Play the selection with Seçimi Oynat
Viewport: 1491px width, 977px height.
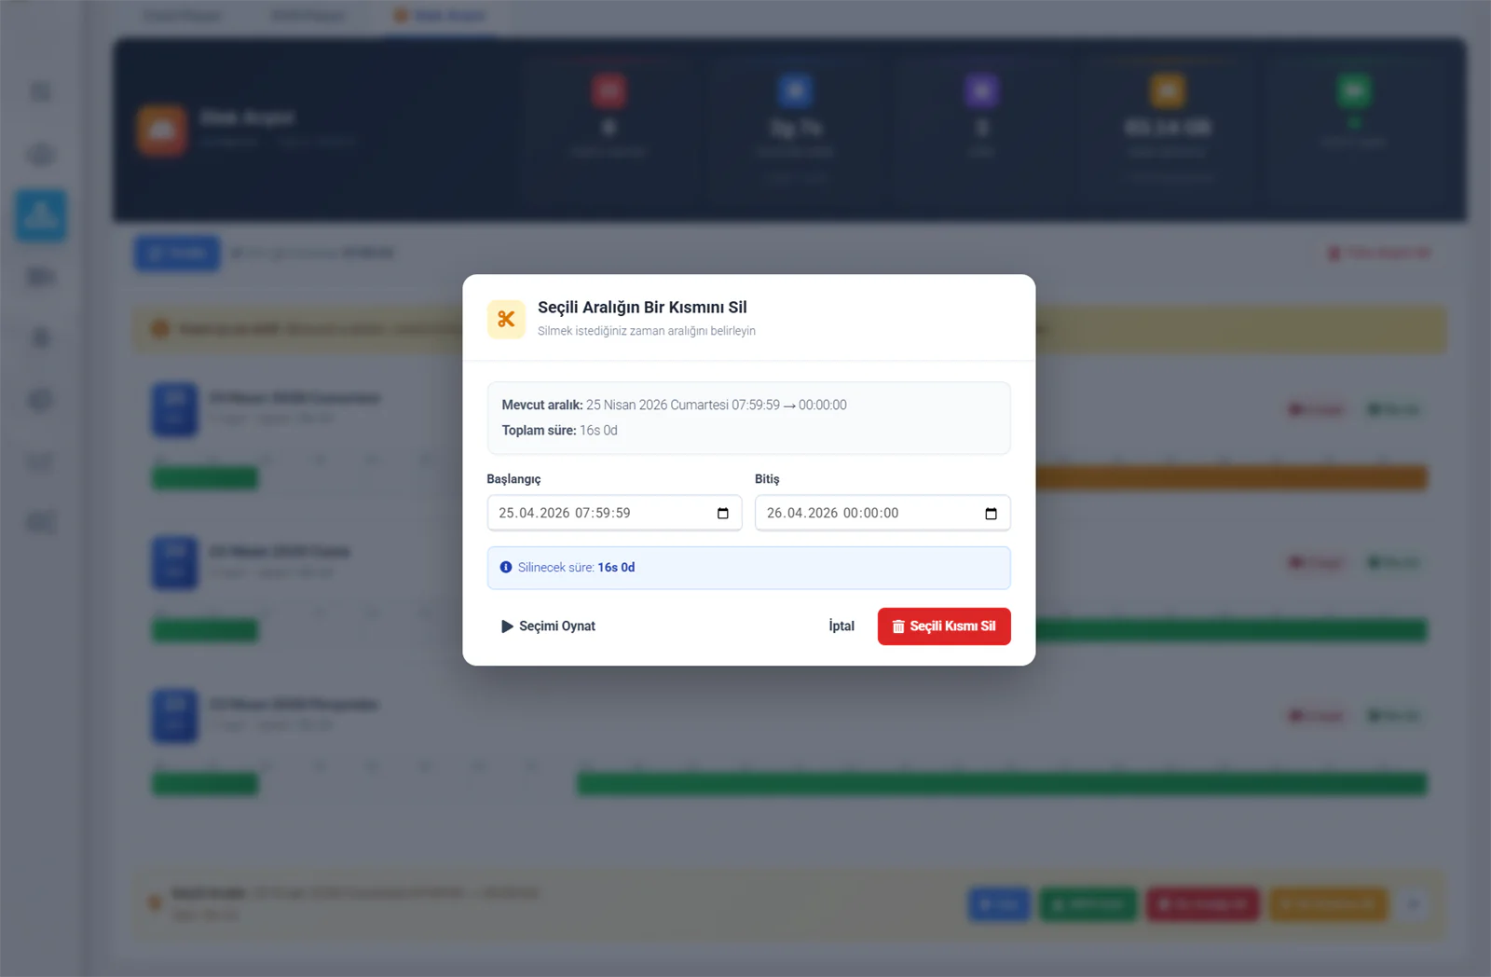point(548,626)
